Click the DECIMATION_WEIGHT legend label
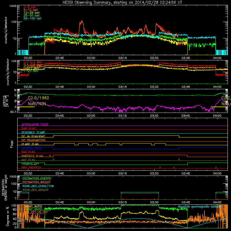Viewport: 231px width, 231px height. [x=37, y=182]
